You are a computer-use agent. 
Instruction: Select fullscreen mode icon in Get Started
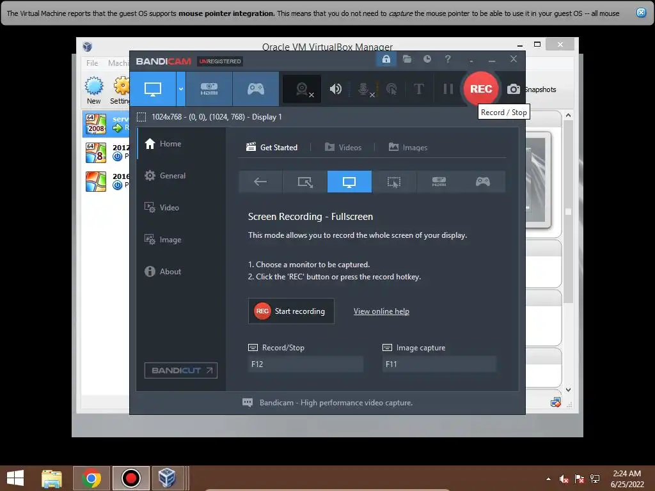click(x=349, y=182)
